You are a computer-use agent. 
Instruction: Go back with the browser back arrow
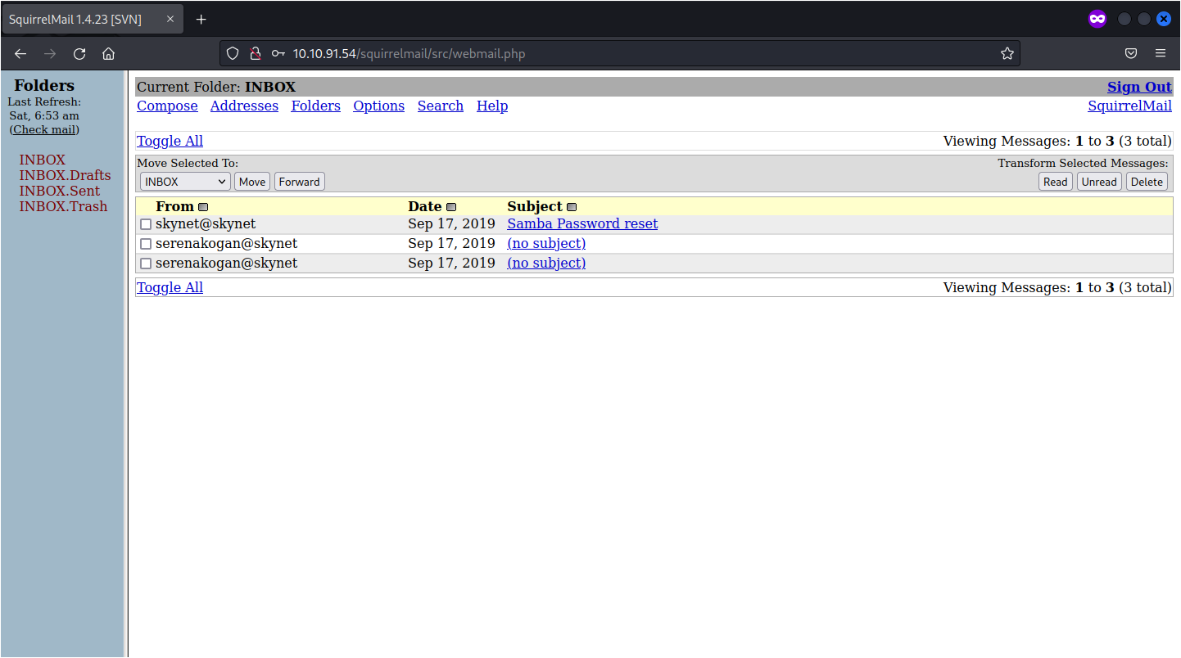pyautogui.click(x=20, y=54)
